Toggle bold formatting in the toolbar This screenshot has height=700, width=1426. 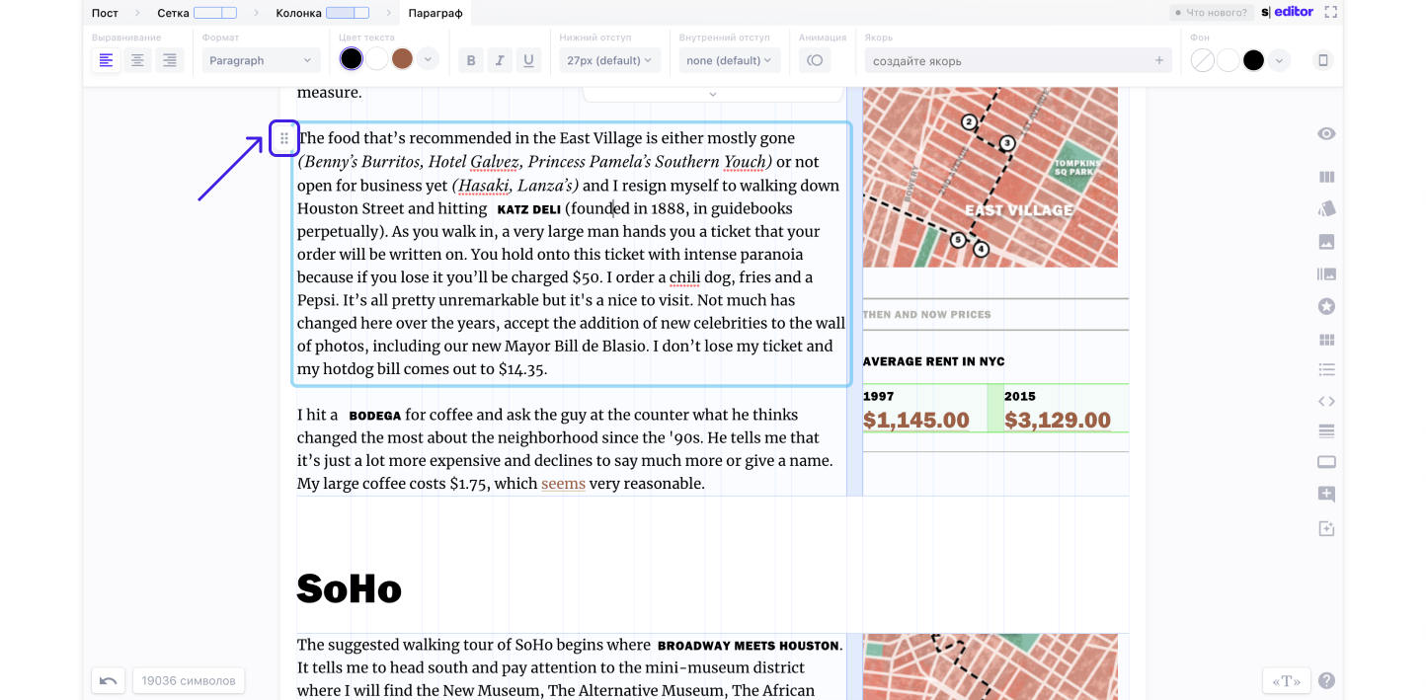471,60
